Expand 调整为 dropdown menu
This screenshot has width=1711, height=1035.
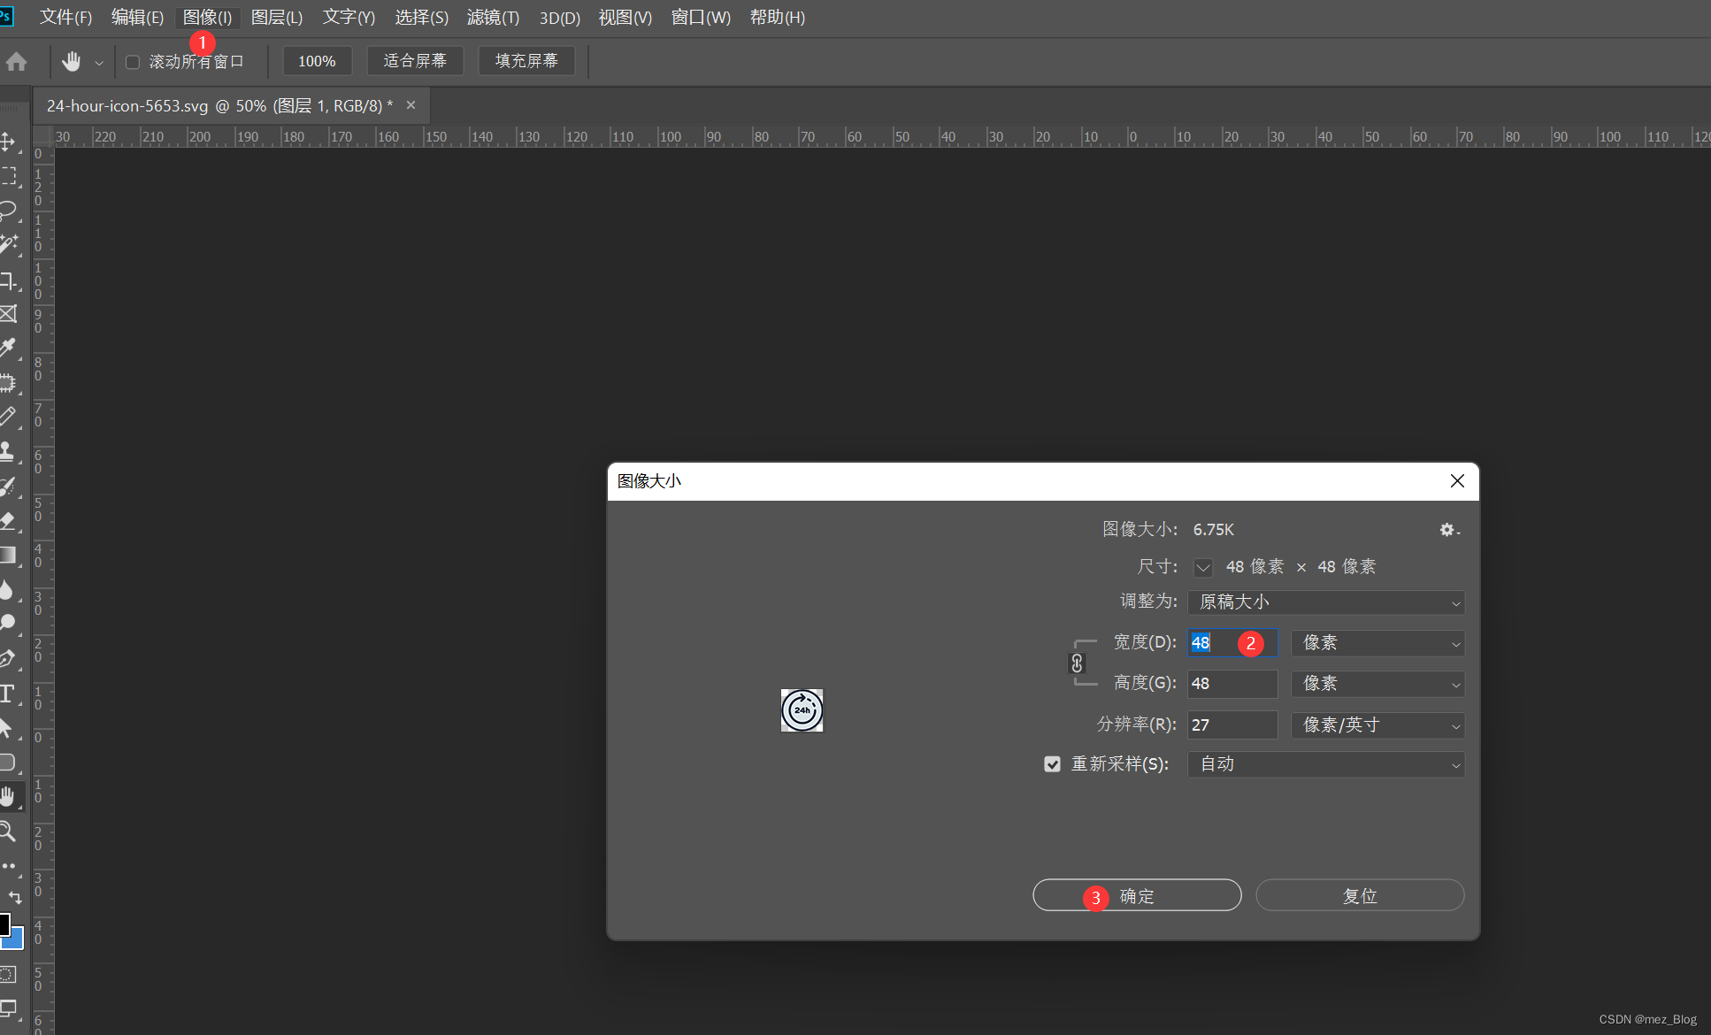[x=1326, y=602]
